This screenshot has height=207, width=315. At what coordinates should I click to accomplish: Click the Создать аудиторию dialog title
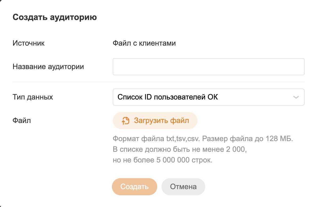pyautogui.click(x=55, y=18)
